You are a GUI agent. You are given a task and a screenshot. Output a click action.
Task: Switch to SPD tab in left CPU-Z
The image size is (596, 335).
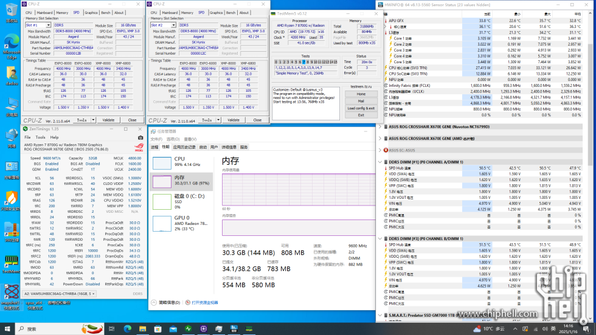[x=76, y=13]
